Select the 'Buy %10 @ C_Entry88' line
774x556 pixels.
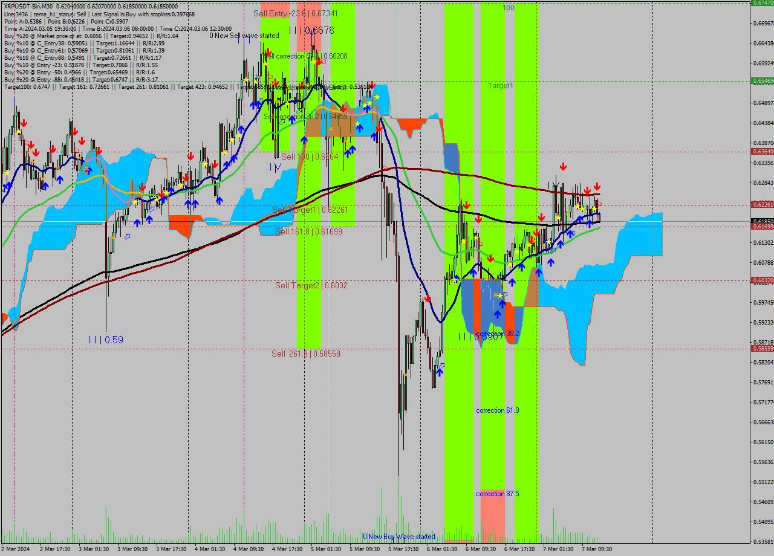pos(83,57)
